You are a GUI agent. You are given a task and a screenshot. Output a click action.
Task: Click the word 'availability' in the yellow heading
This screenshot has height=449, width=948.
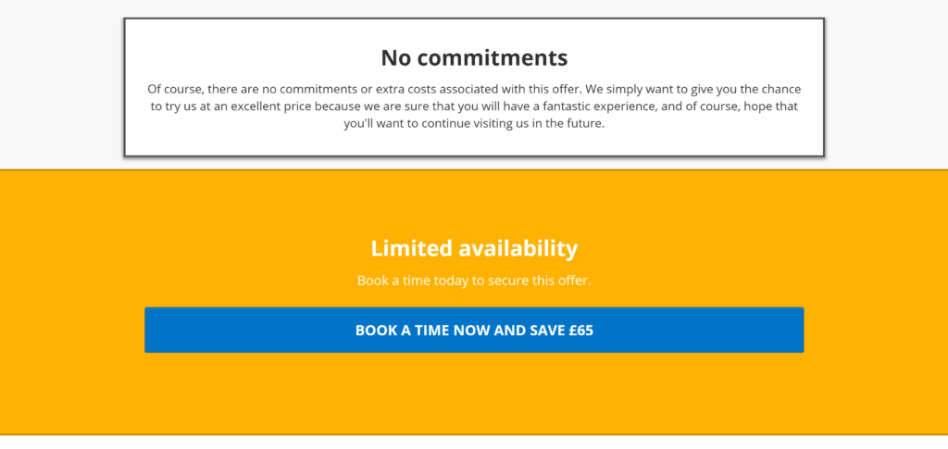point(518,248)
